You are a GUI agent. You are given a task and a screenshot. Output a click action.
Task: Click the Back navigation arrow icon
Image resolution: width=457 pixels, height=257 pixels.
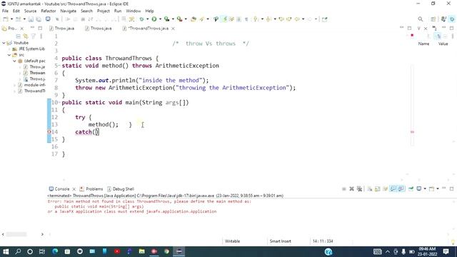click(x=297, y=19)
